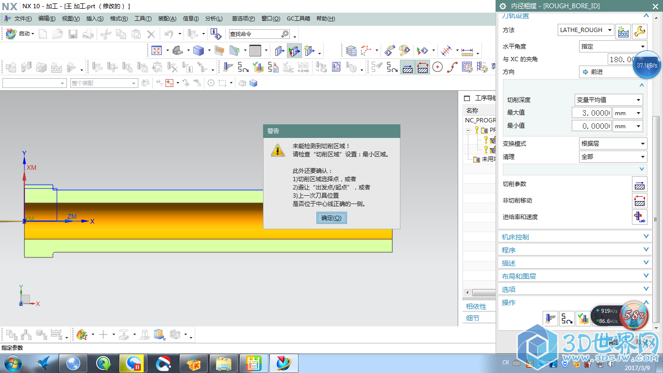Toggle the cutting display blue-arrow hatched icon
Image resolution: width=663 pixels, height=373 pixels.
408,68
